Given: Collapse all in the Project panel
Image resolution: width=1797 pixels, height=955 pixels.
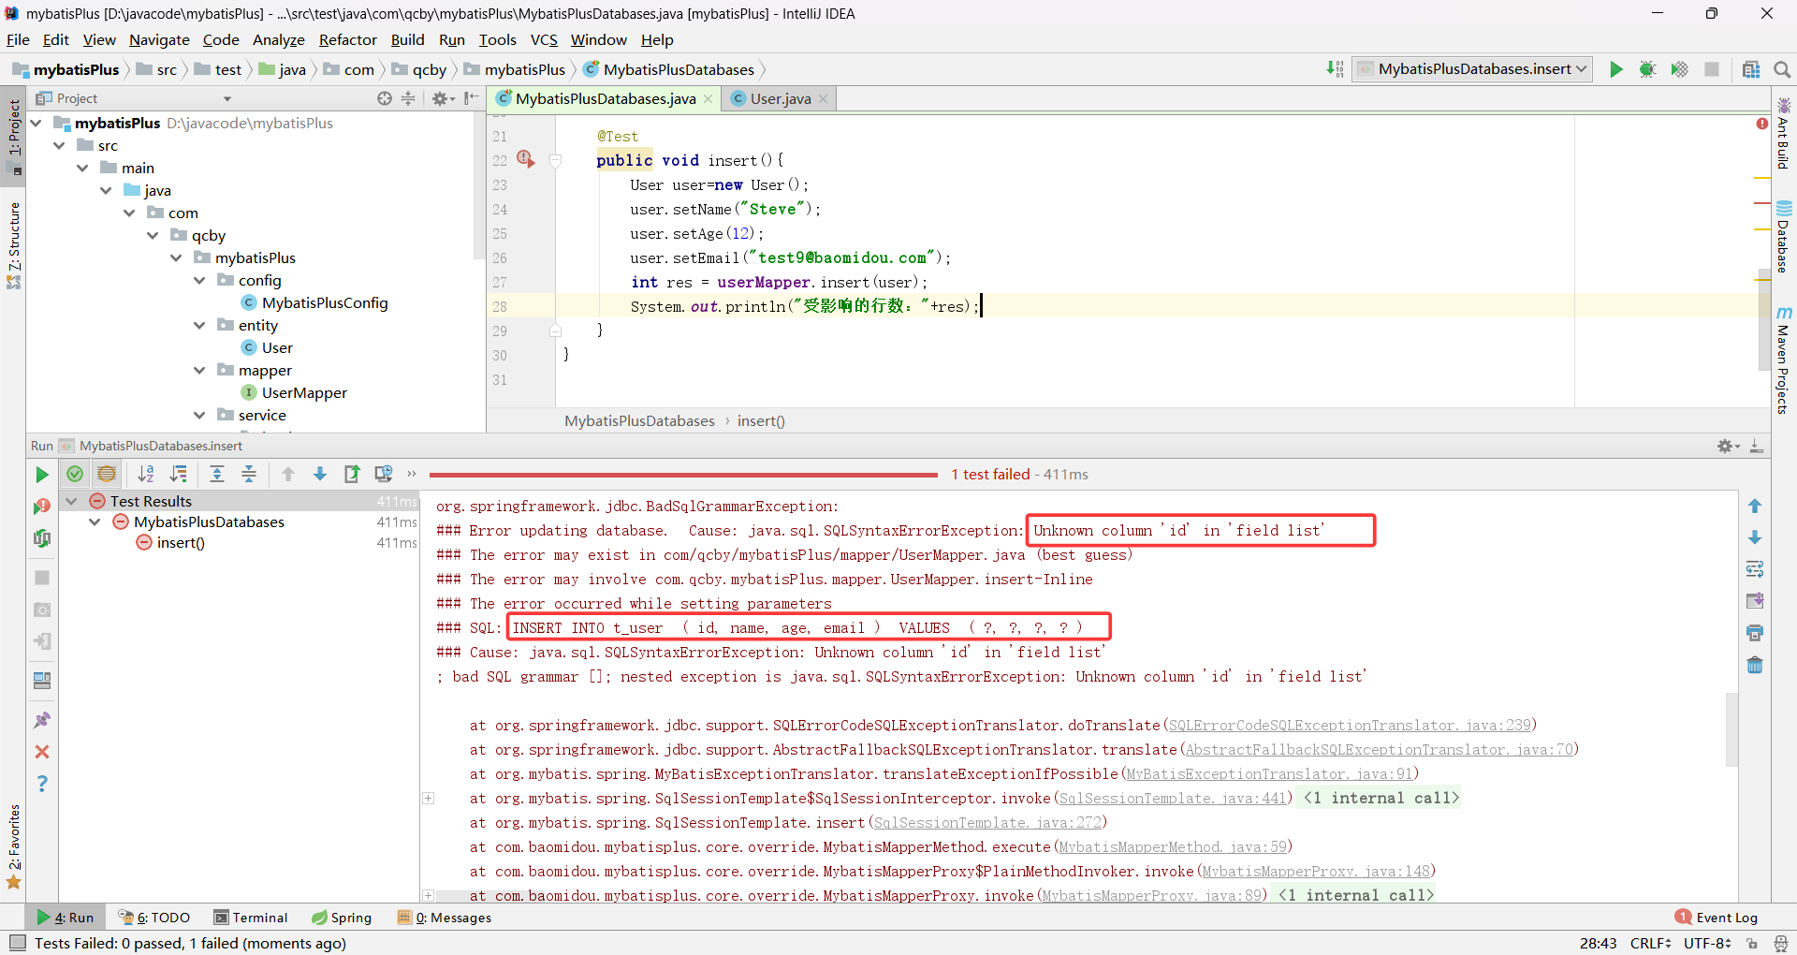Looking at the screenshot, I should point(408,98).
